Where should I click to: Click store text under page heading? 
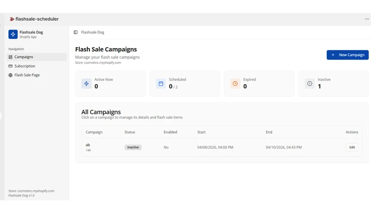pyautogui.click(x=98, y=63)
